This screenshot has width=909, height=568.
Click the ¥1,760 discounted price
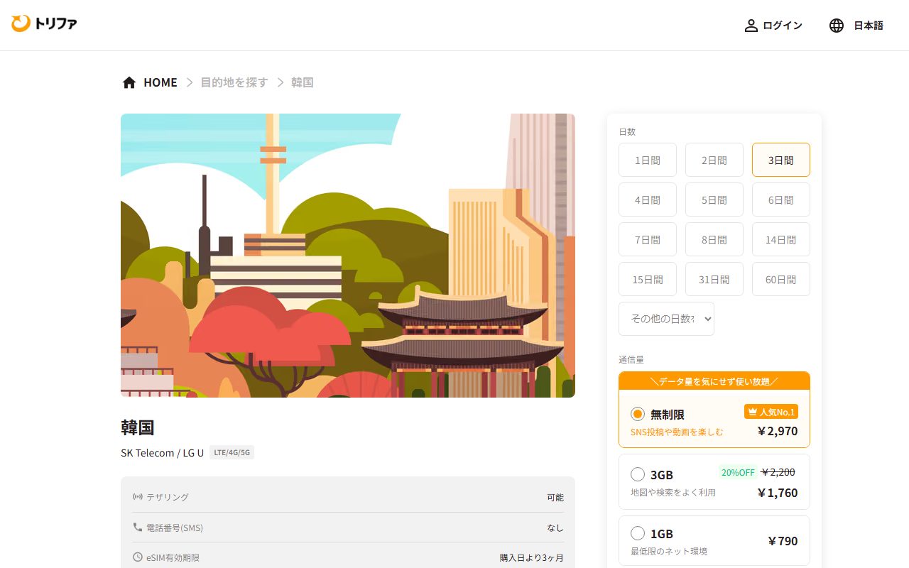778,493
